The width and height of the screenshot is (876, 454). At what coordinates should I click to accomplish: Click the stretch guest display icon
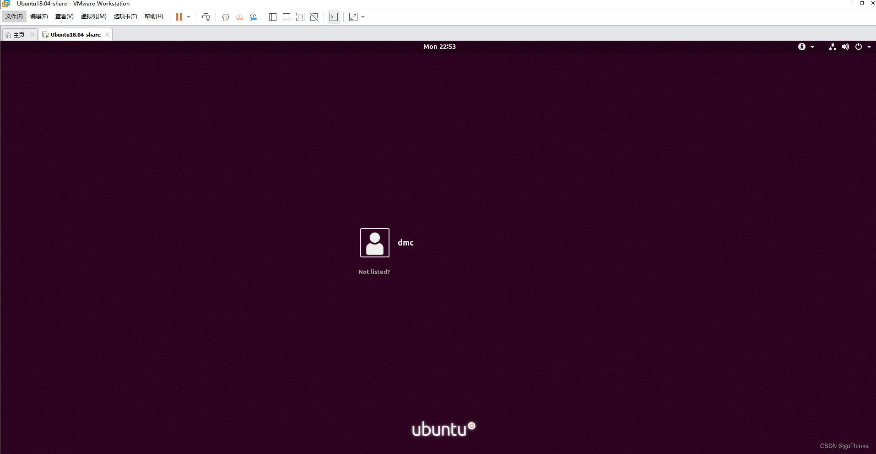click(353, 17)
